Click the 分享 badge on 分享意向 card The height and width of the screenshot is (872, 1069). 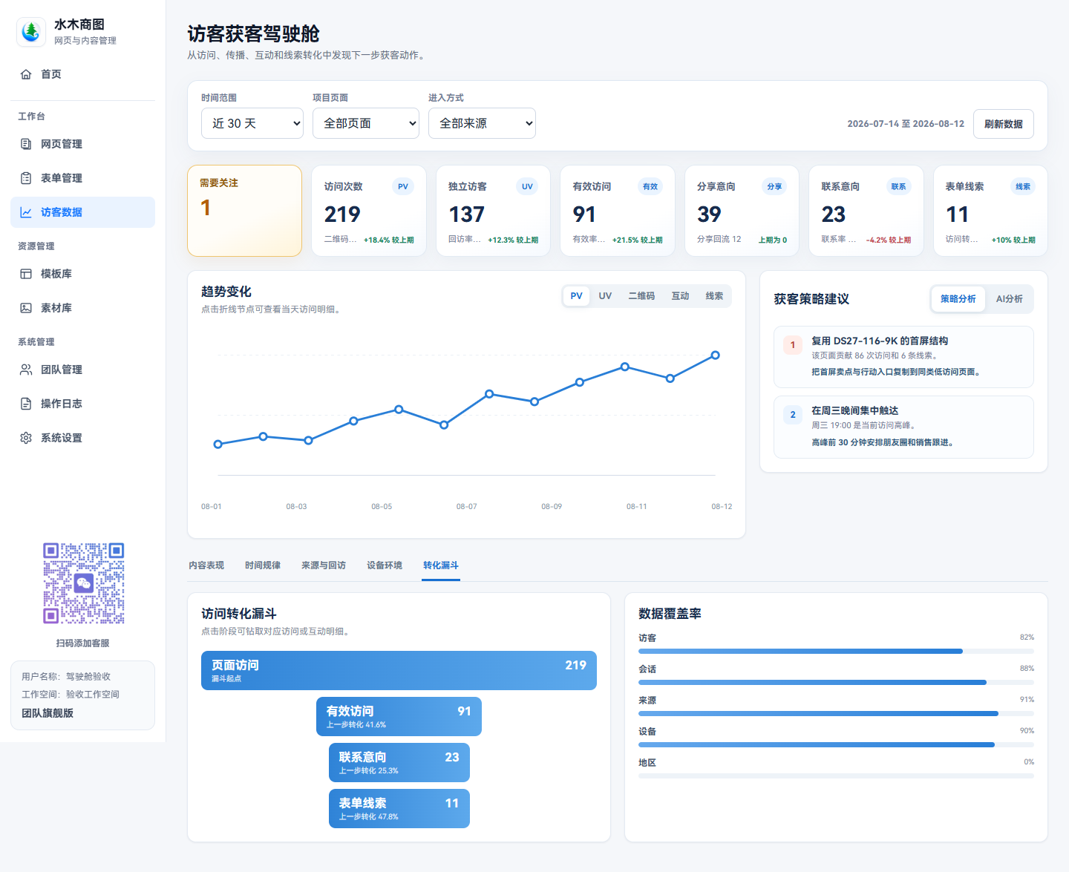pos(774,187)
